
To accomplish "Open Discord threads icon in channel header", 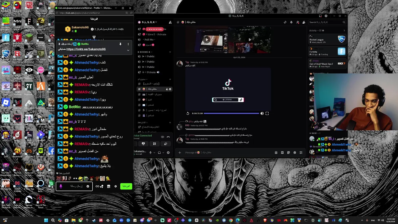I will 285,22.
